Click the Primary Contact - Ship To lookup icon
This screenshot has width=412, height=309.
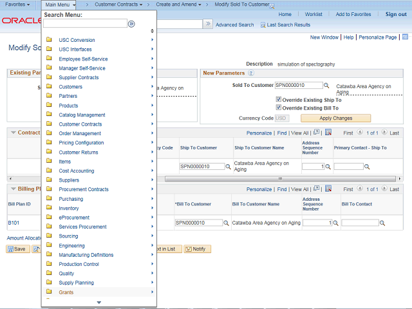pos(367,167)
